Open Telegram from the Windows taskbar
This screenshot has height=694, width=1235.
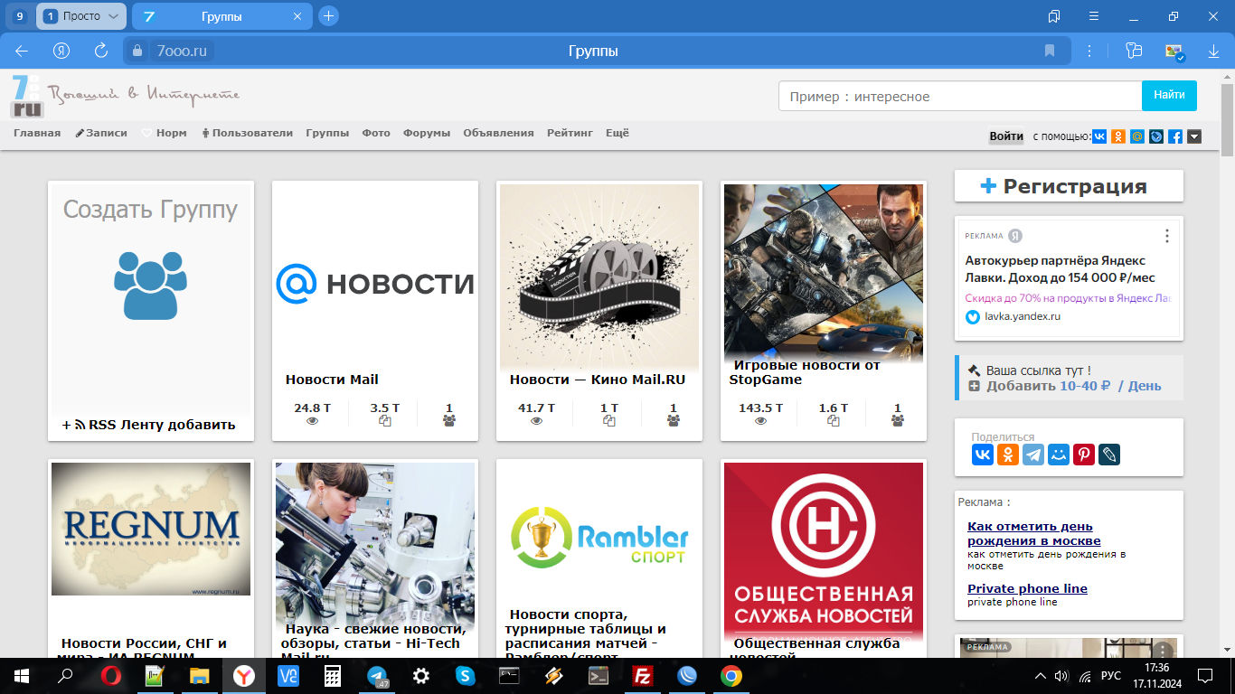378,676
